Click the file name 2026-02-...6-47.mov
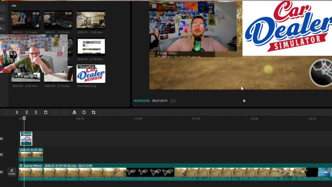332x187 pixels. click(x=25, y=86)
